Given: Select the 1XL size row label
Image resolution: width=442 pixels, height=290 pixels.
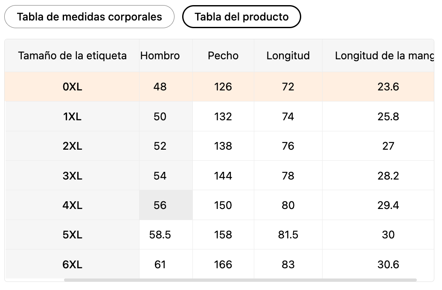Looking at the screenshot, I should pos(72,117).
